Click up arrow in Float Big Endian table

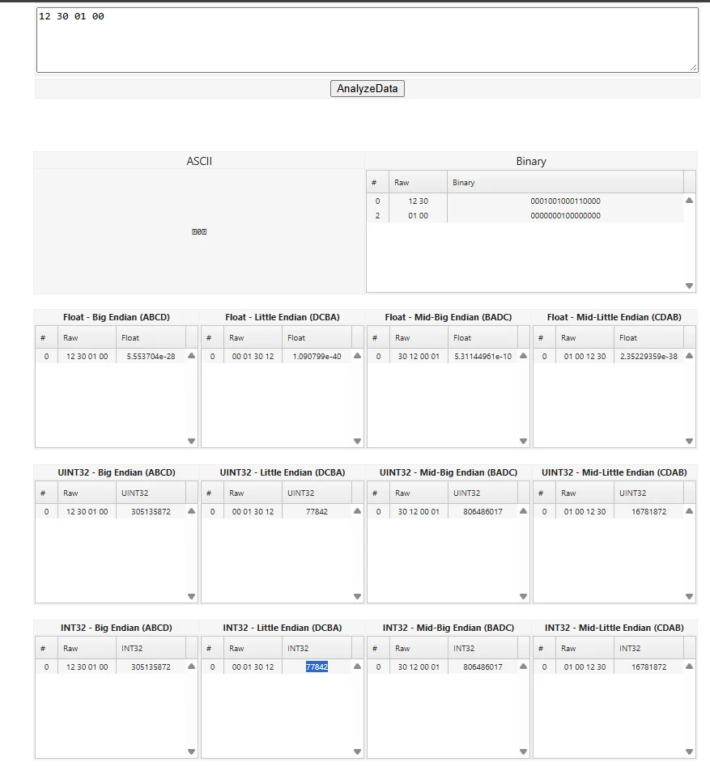[x=191, y=356]
